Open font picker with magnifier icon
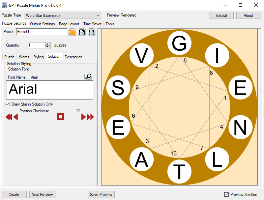264x200 pixels. pos(88,77)
